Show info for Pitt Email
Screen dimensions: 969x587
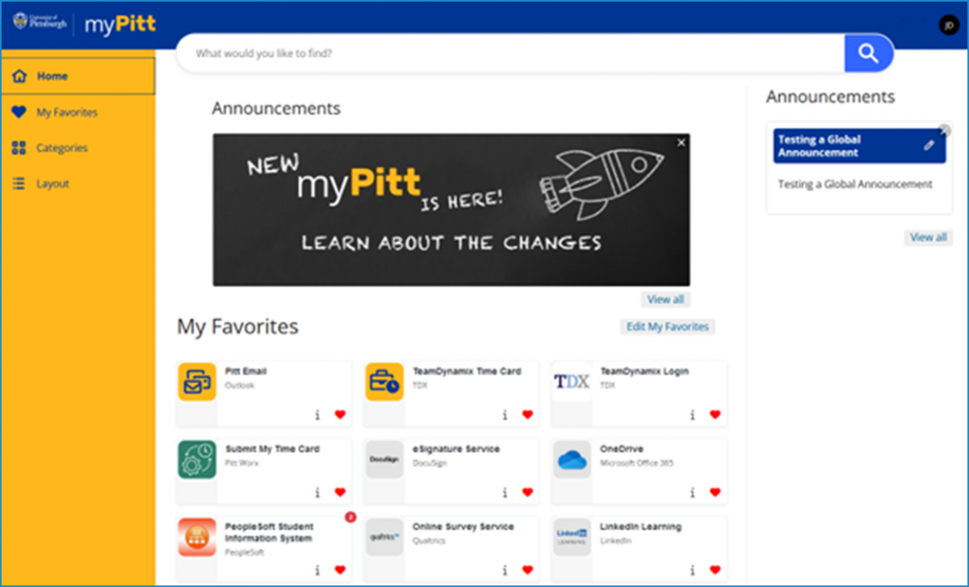tap(317, 415)
